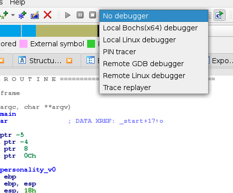Click the green plus 's' icon

coord(4,15)
